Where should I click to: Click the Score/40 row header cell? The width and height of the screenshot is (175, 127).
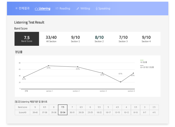[x=22, y=112]
